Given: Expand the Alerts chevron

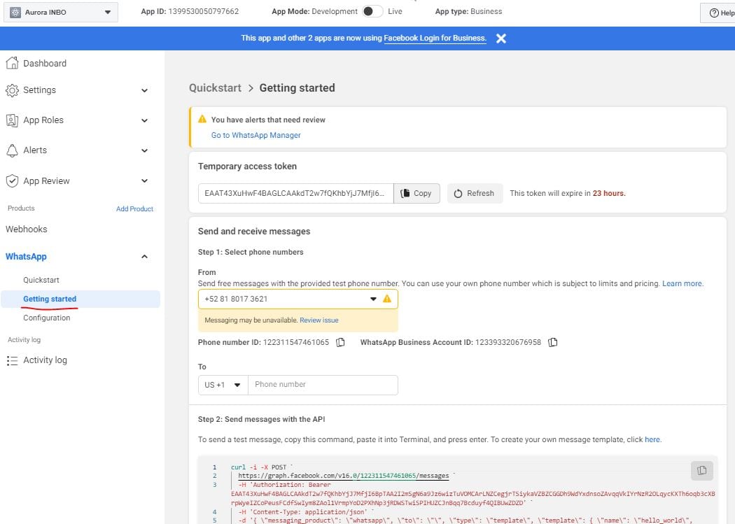Looking at the screenshot, I should (x=144, y=150).
